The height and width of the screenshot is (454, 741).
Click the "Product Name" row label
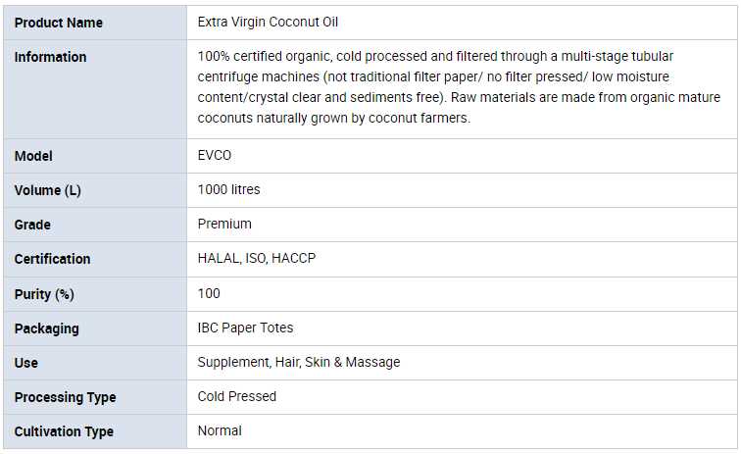coord(58,23)
